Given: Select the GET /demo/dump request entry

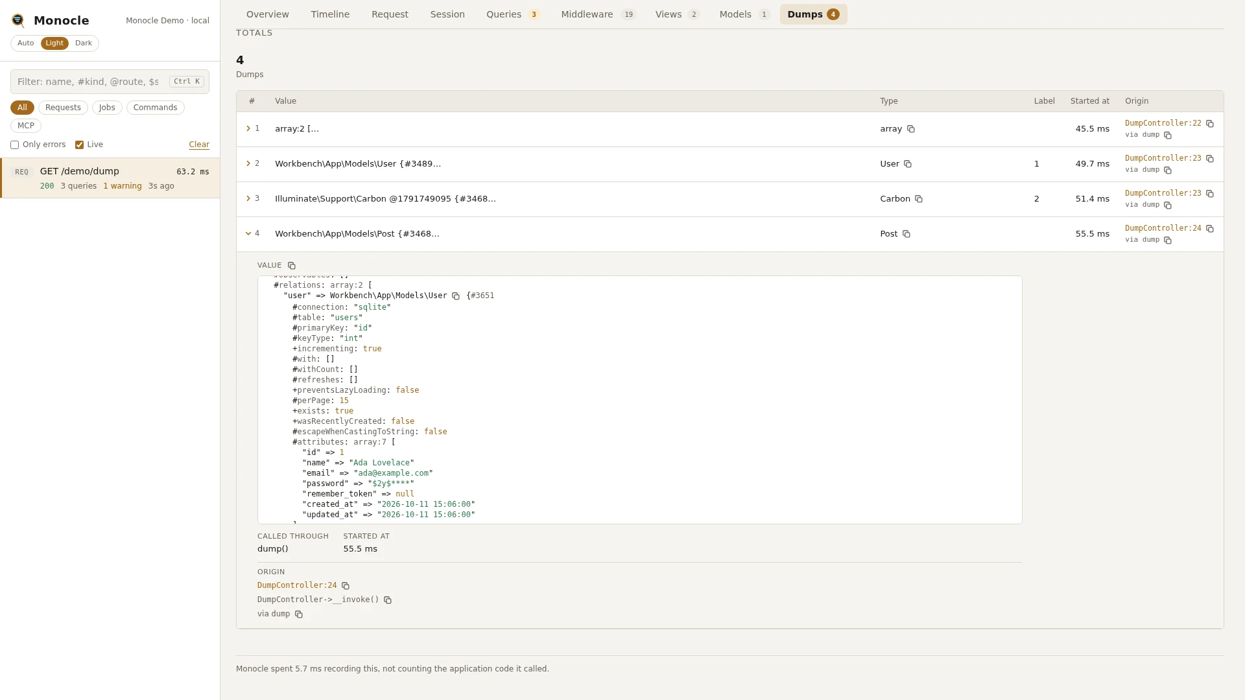Looking at the screenshot, I should tap(110, 178).
